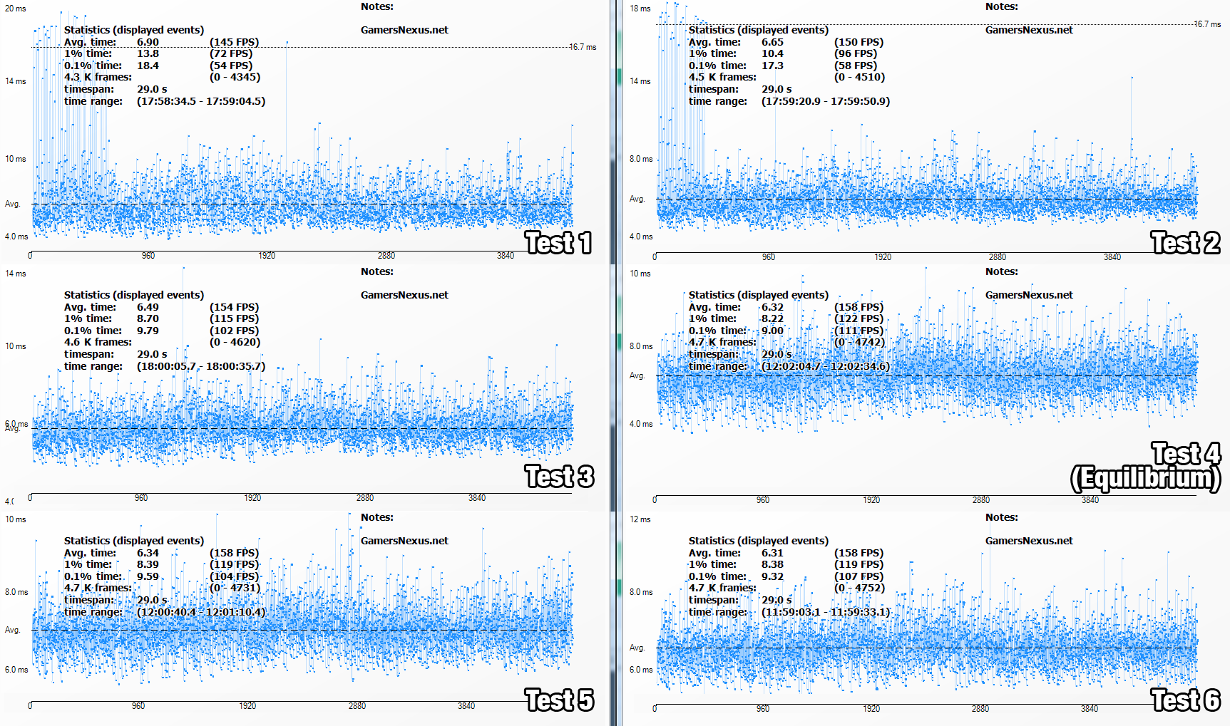This screenshot has height=726, width=1230.
Task: Click the Test 6 chart label
Action: pyautogui.click(x=1185, y=700)
